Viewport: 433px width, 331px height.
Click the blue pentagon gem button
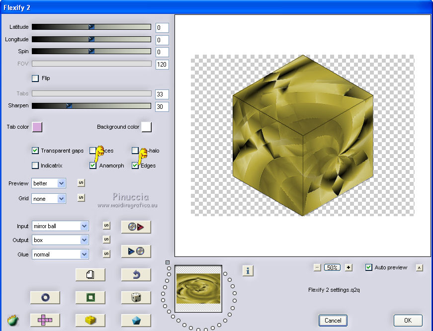(136, 320)
